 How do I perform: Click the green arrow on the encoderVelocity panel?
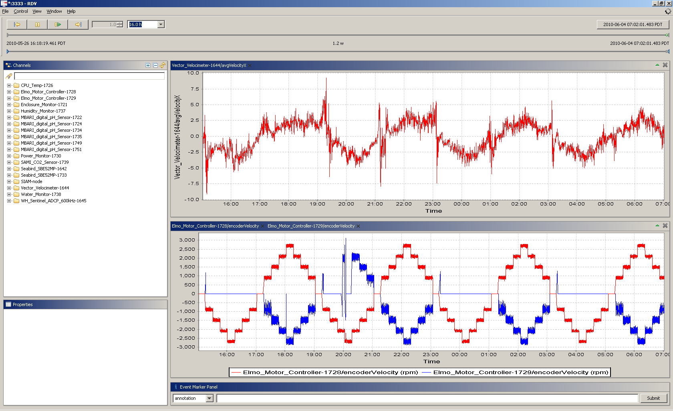coord(657,226)
